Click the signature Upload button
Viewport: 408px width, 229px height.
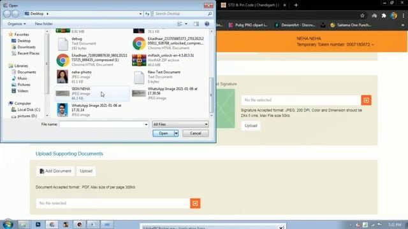(x=251, y=126)
